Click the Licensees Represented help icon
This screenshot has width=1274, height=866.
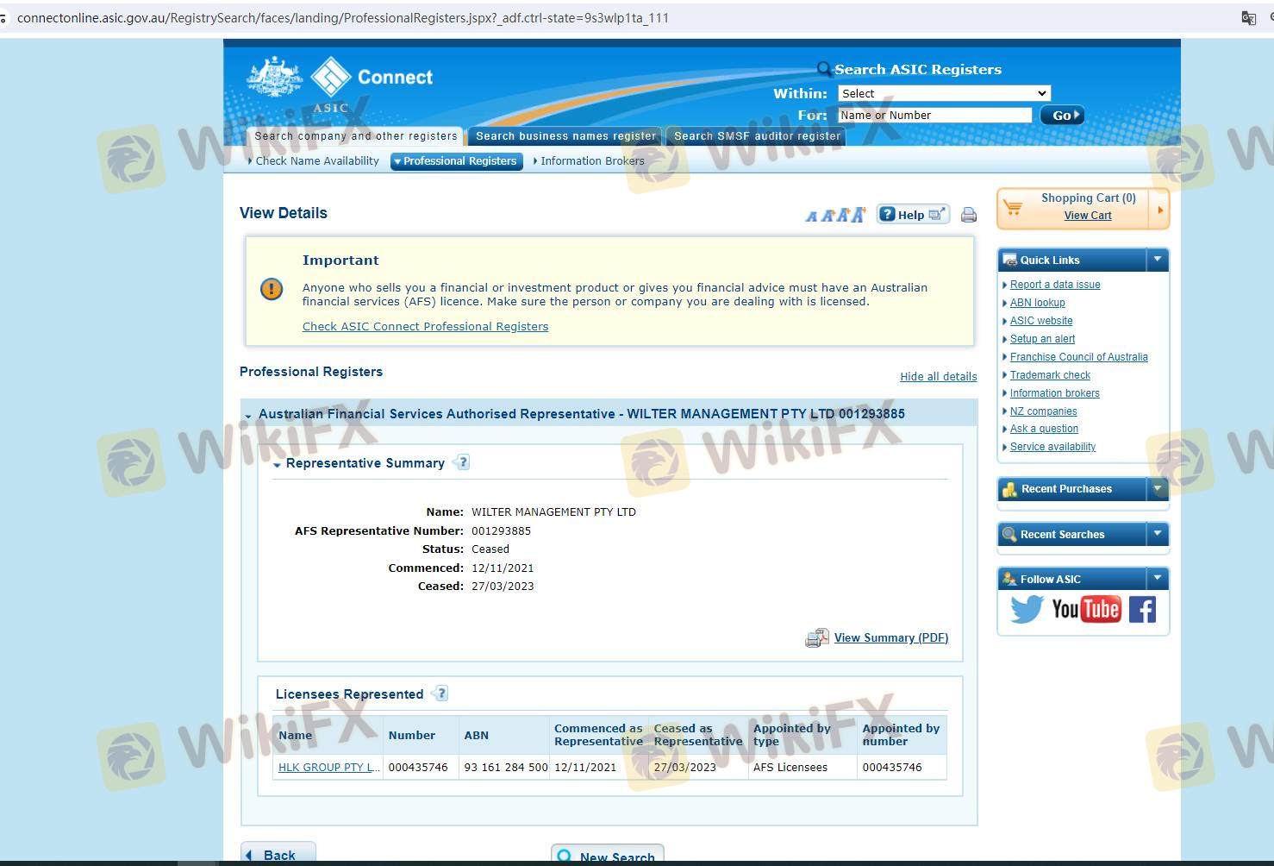(x=440, y=693)
